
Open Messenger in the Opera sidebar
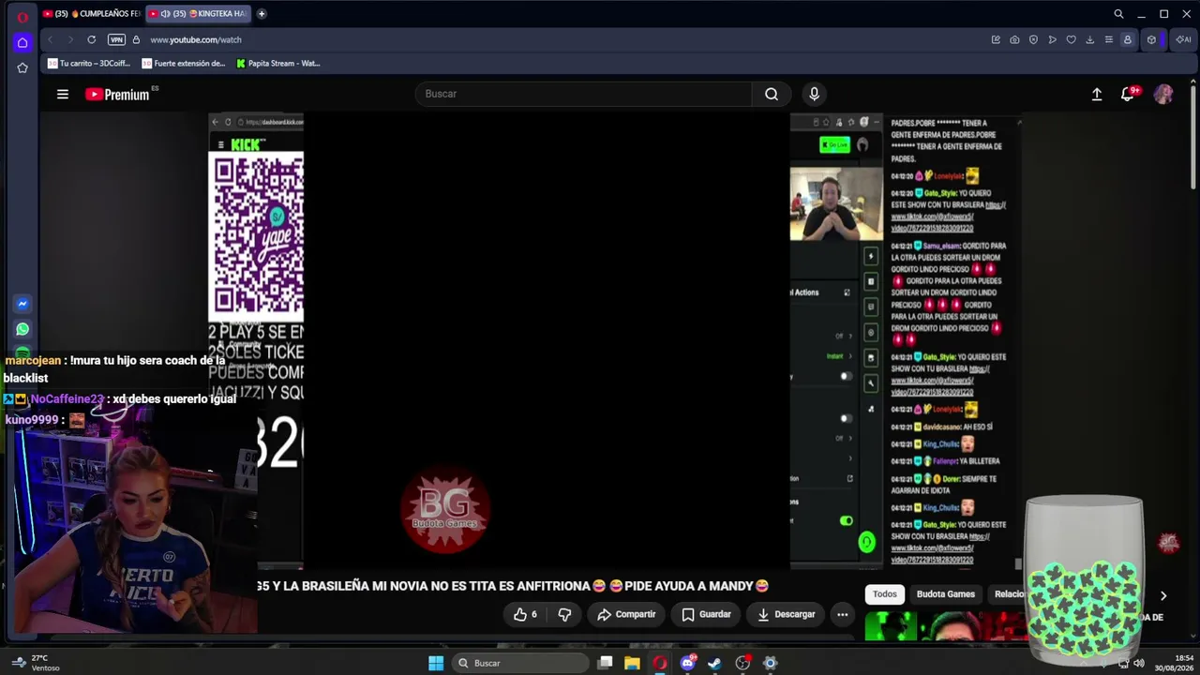[x=22, y=304]
